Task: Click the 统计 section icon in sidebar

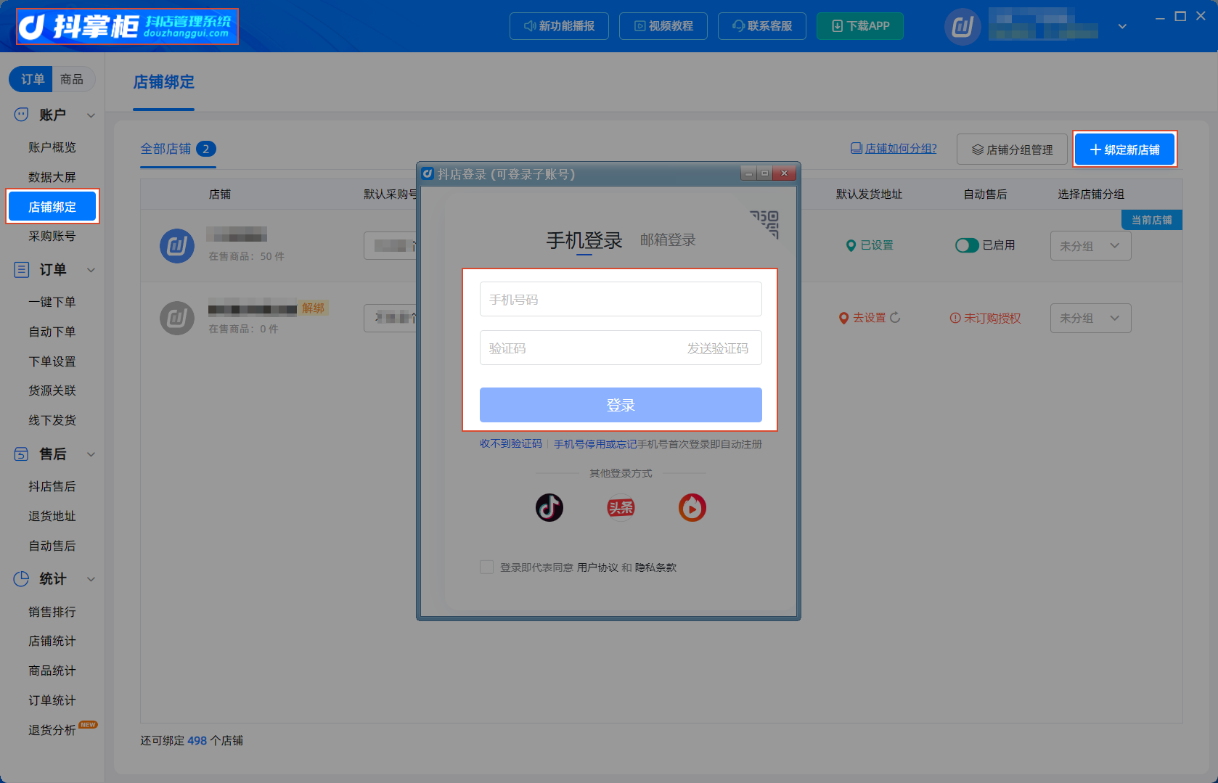Action: click(22, 579)
